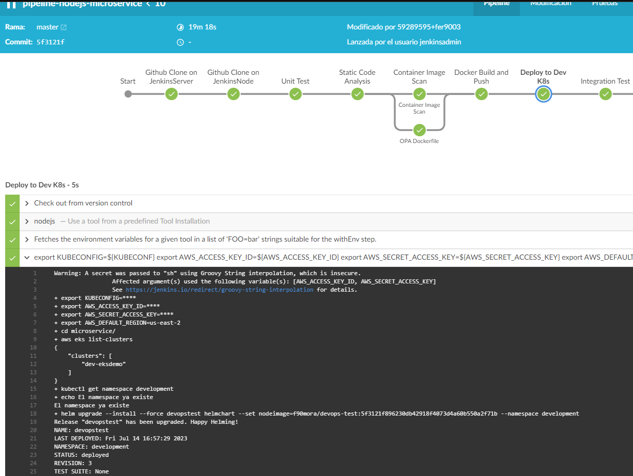
Task: Select the Docker Build and Push stage
Action: click(x=481, y=94)
